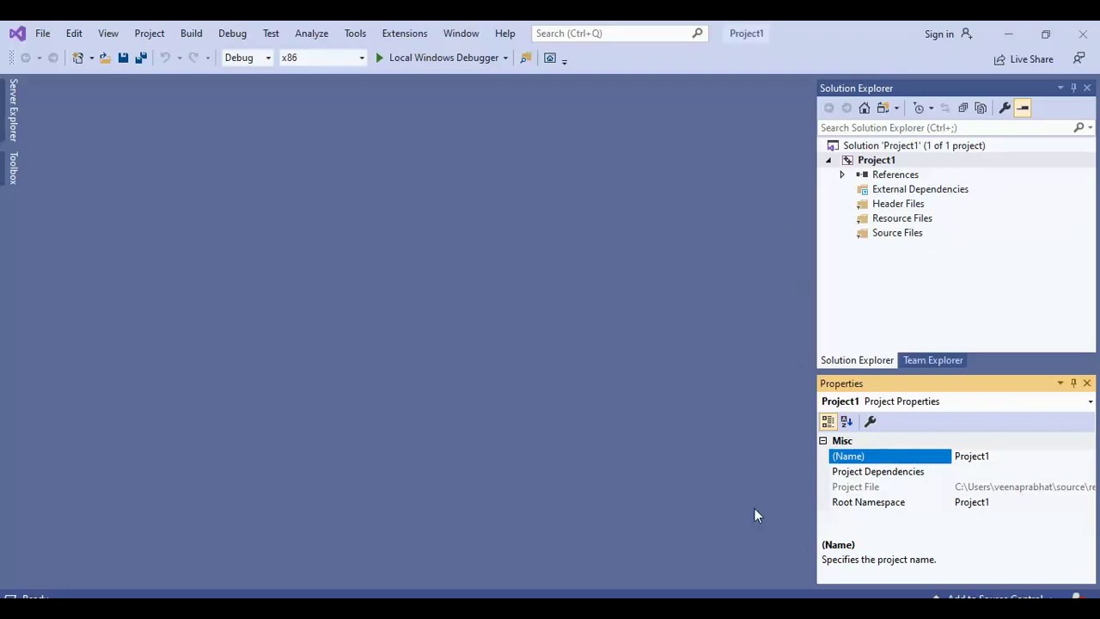Open the File menu

pos(42,34)
